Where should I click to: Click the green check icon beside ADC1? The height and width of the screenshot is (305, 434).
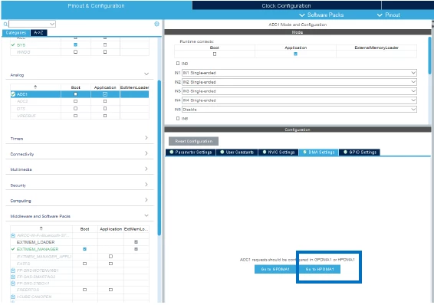click(13, 94)
